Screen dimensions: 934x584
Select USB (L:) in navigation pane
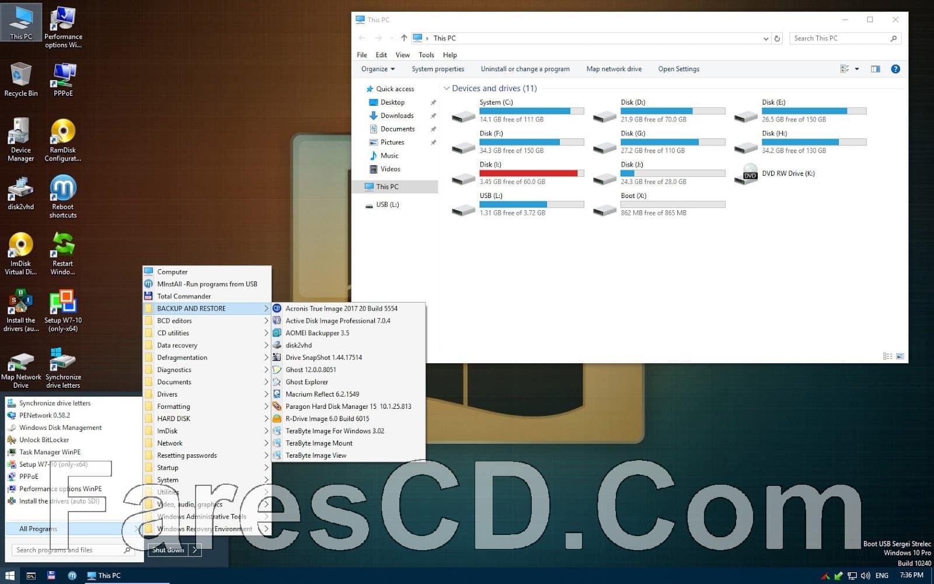[x=388, y=204]
